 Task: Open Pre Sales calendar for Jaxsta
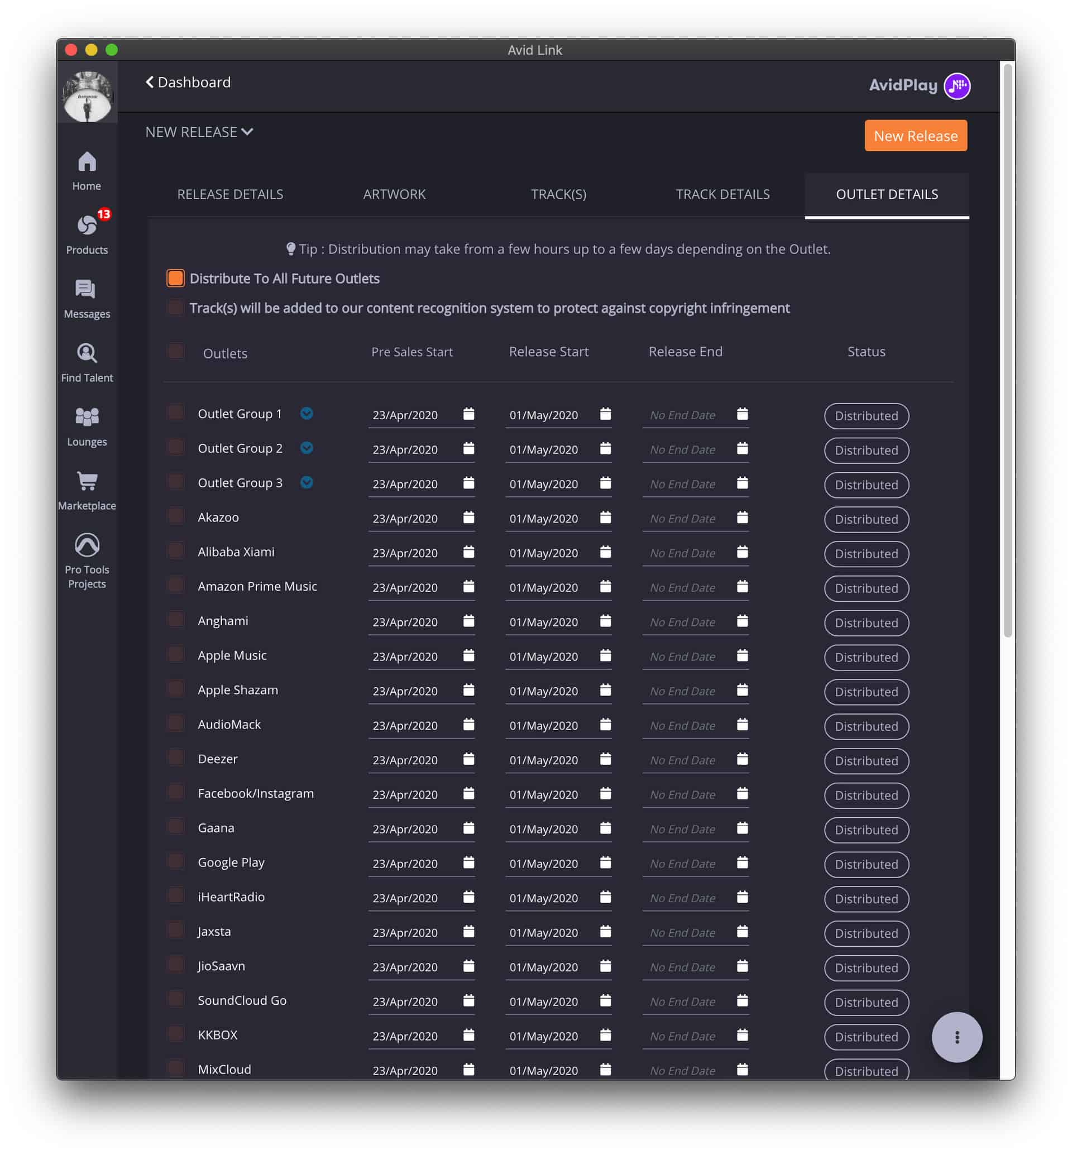[x=468, y=931]
